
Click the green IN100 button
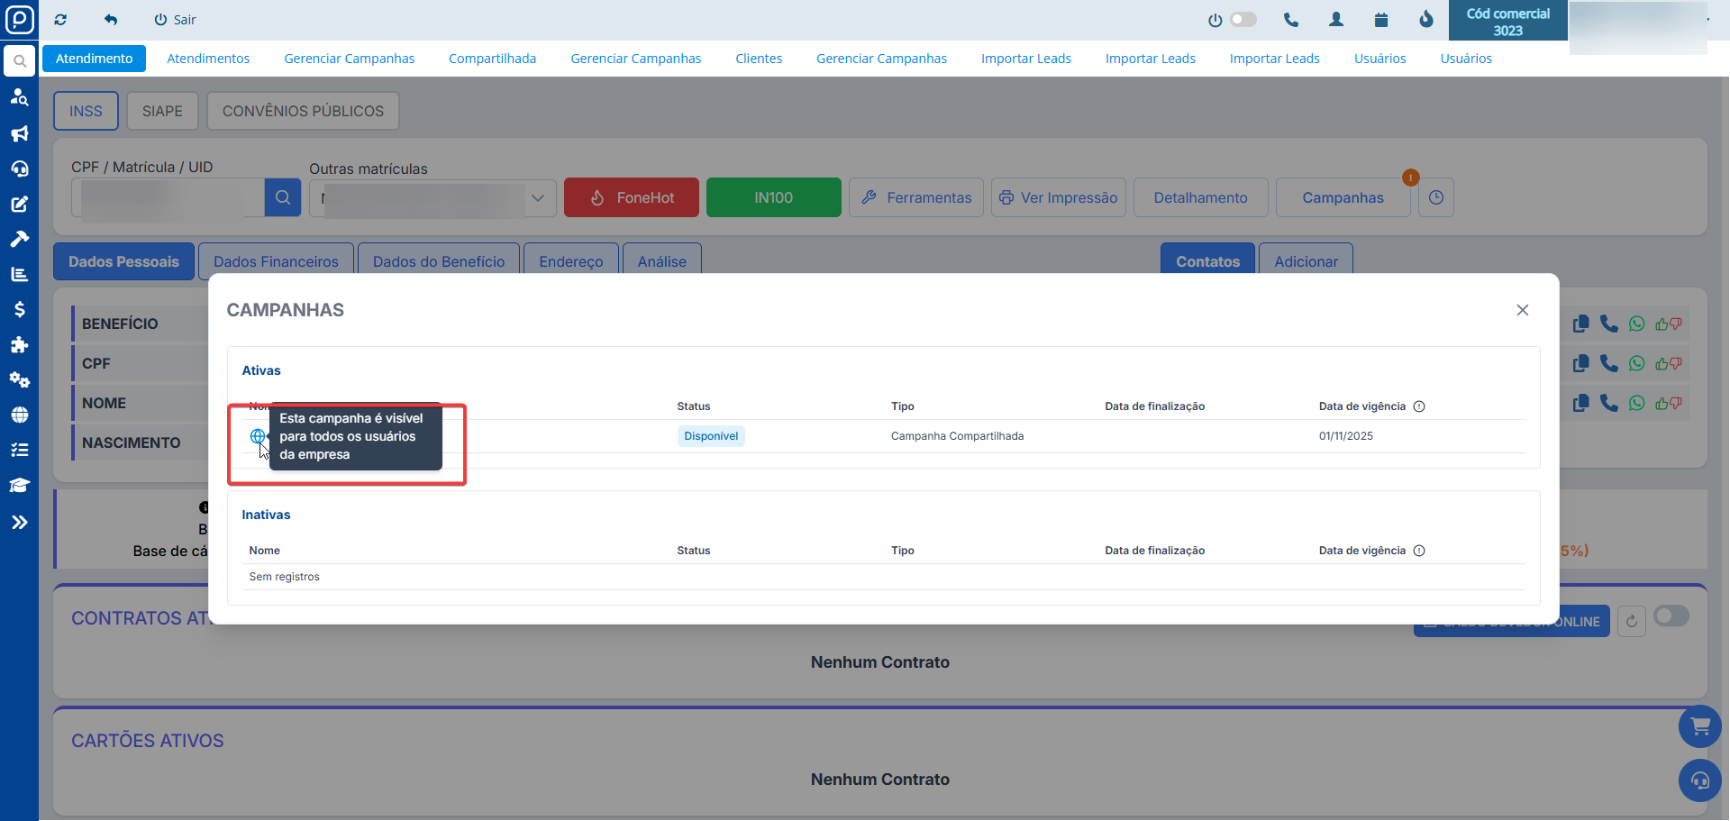(x=773, y=198)
